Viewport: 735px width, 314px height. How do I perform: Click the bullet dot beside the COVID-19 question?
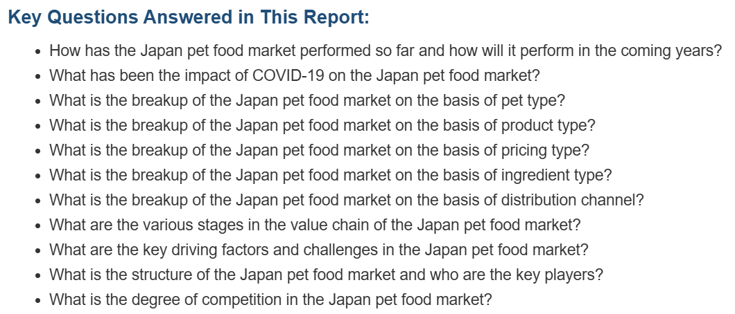coord(38,76)
